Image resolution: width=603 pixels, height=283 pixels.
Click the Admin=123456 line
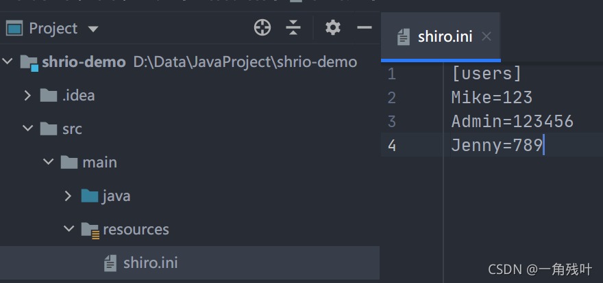pos(513,122)
